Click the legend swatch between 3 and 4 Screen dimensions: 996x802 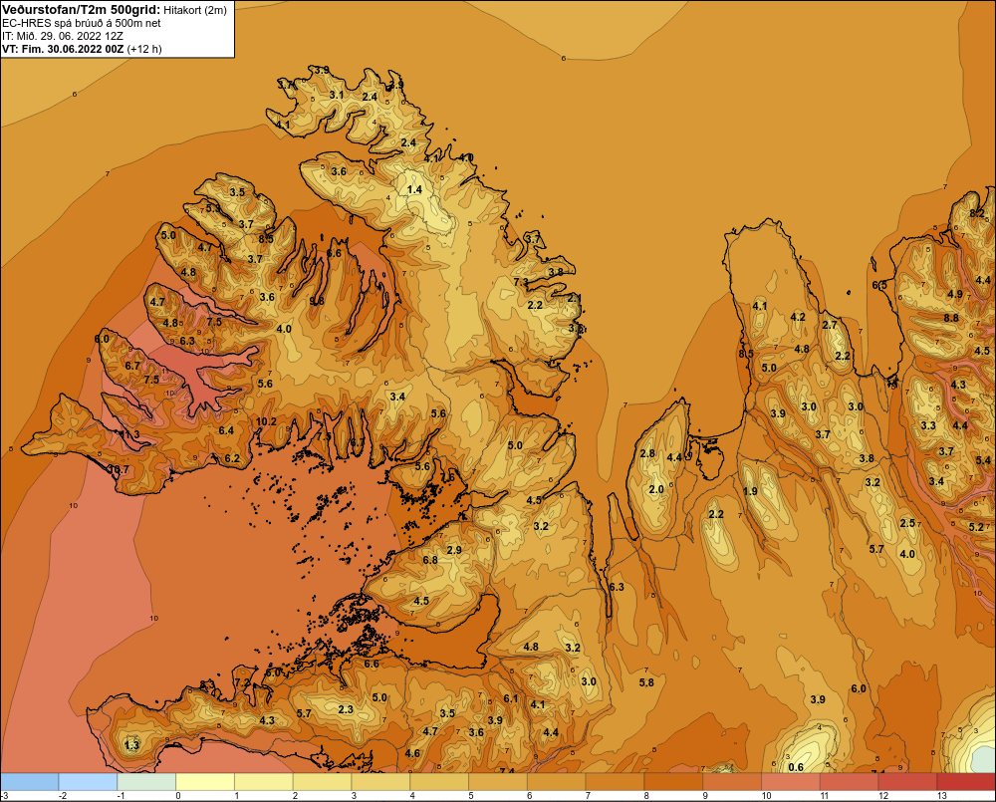point(380,782)
